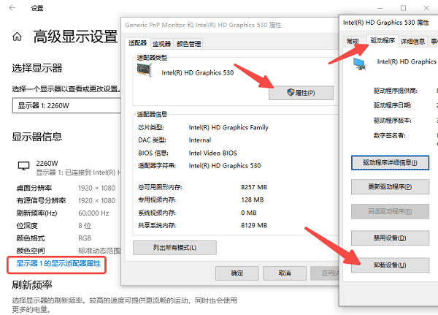The height and width of the screenshot is (315, 438).
Task: Click the 属性(P) adapter properties button
Action: tap(301, 93)
